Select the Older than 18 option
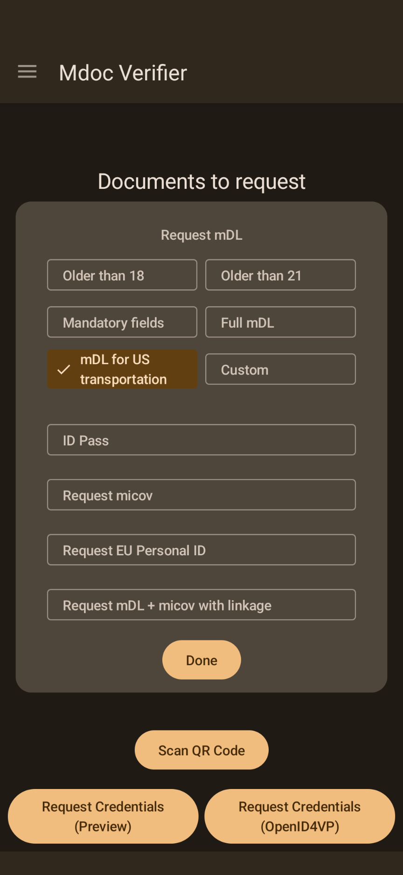The height and width of the screenshot is (875, 403). coord(122,275)
